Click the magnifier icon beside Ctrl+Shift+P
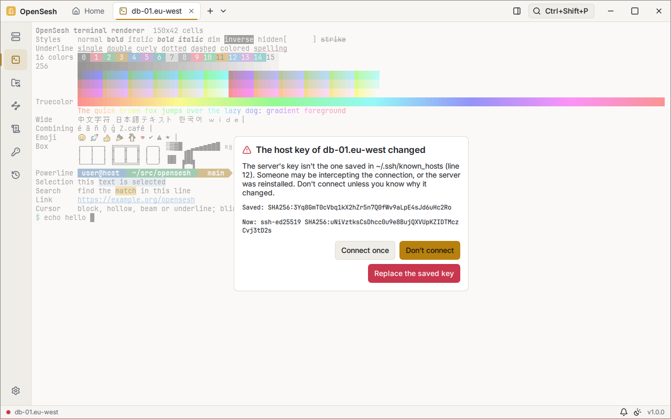Image resolution: width=671 pixels, height=419 pixels. [537, 11]
